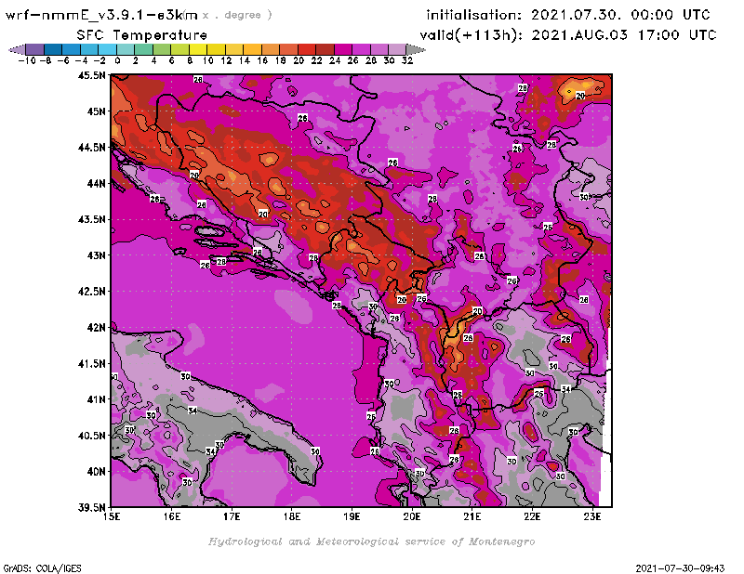Click the '41.5N' latitude axis label

[x=91, y=363]
